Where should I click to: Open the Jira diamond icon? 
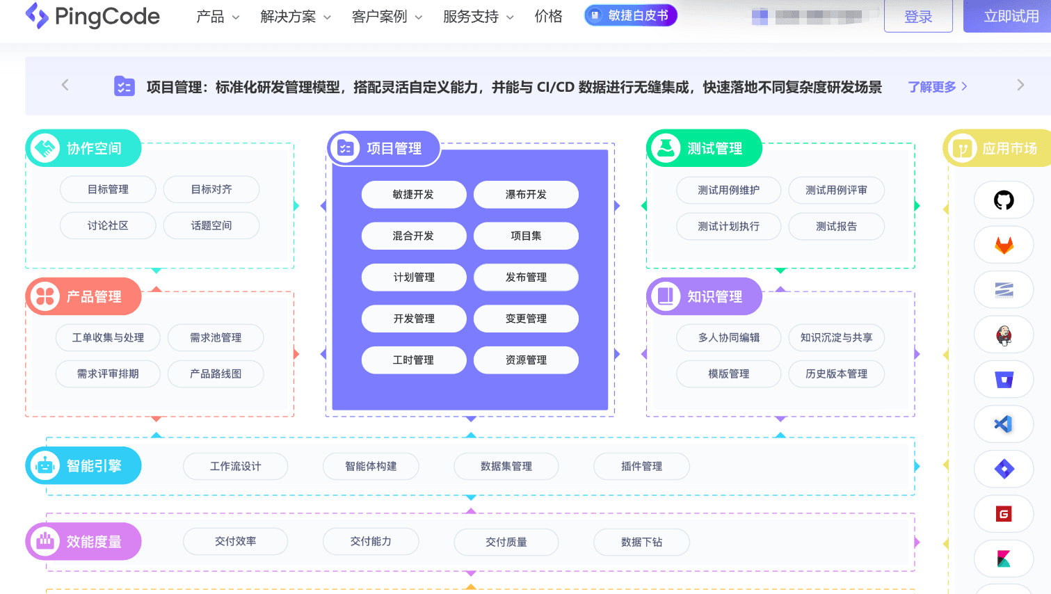click(x=1003, y=469)
